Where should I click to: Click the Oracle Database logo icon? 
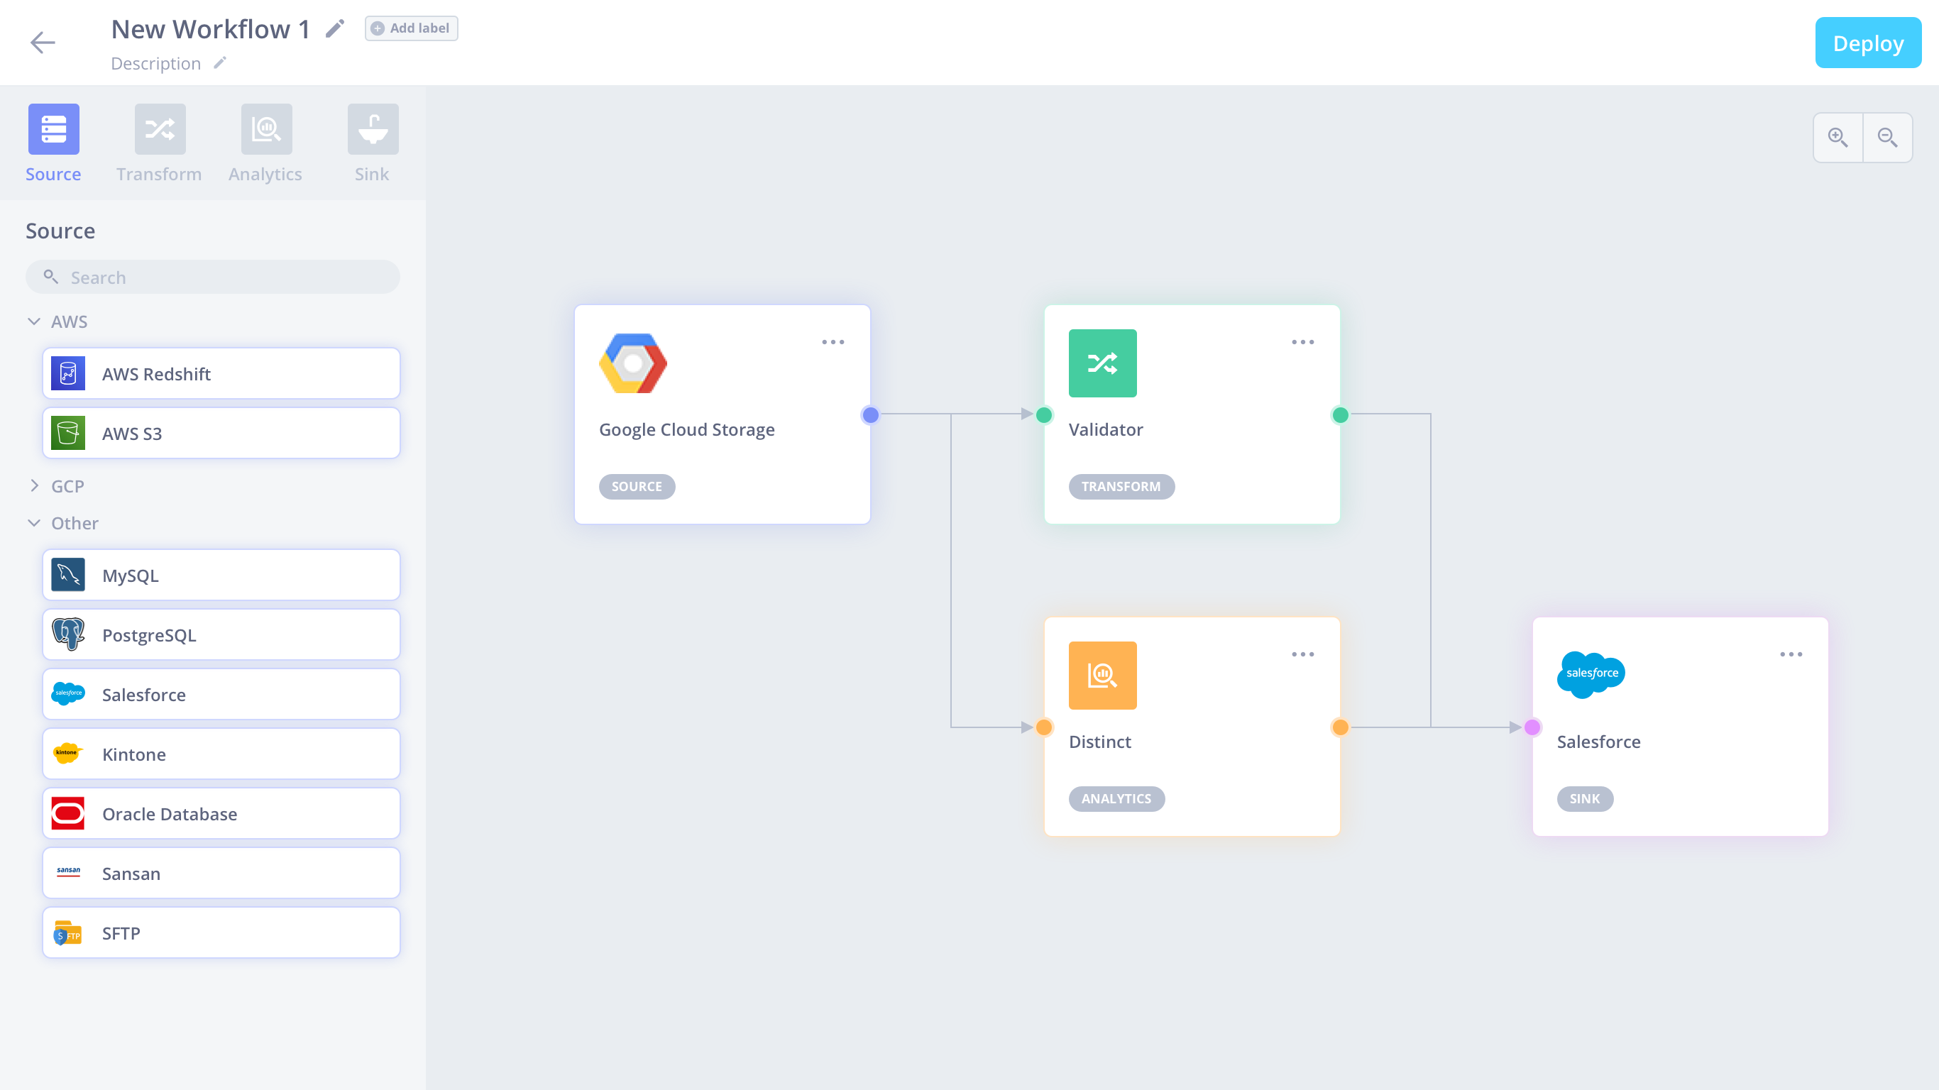(67, 813)
